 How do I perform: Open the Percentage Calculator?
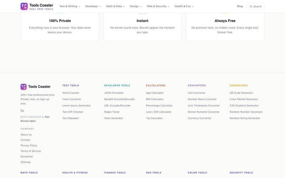coord(159,105)
